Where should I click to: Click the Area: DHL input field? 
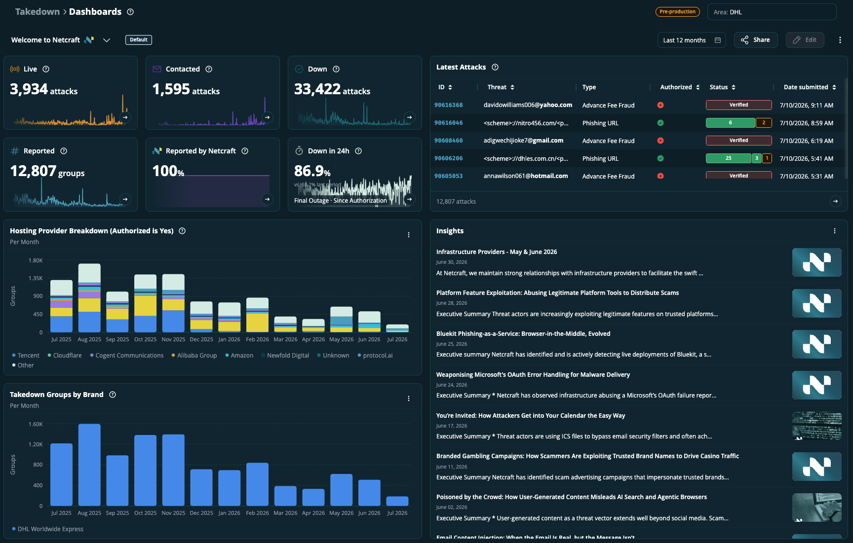(x=772, y=12)
